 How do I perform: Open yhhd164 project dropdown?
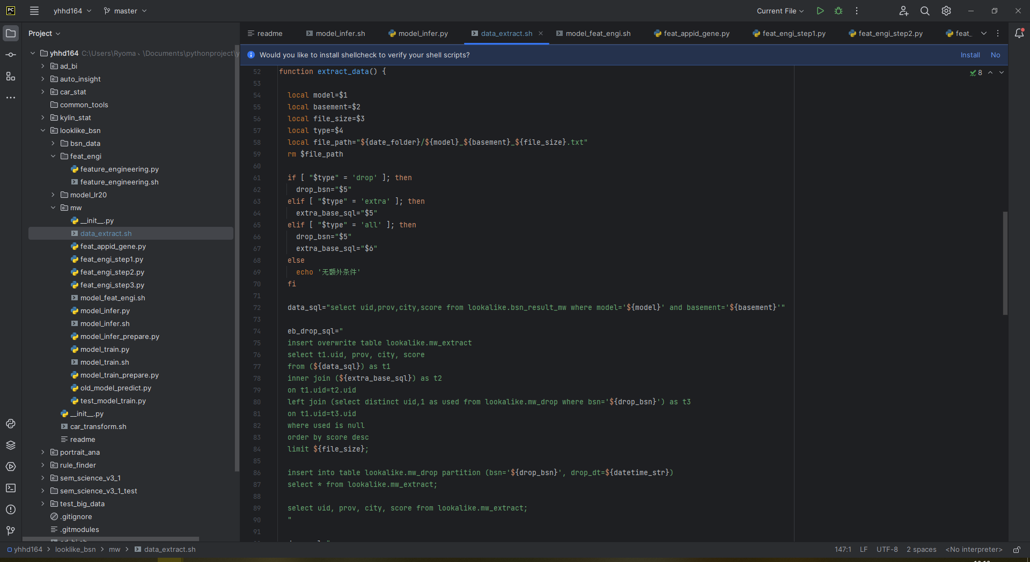pyautogui.click(x=72, y=11)
